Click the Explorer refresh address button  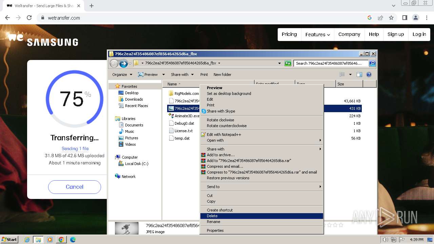tap(288, 63)
